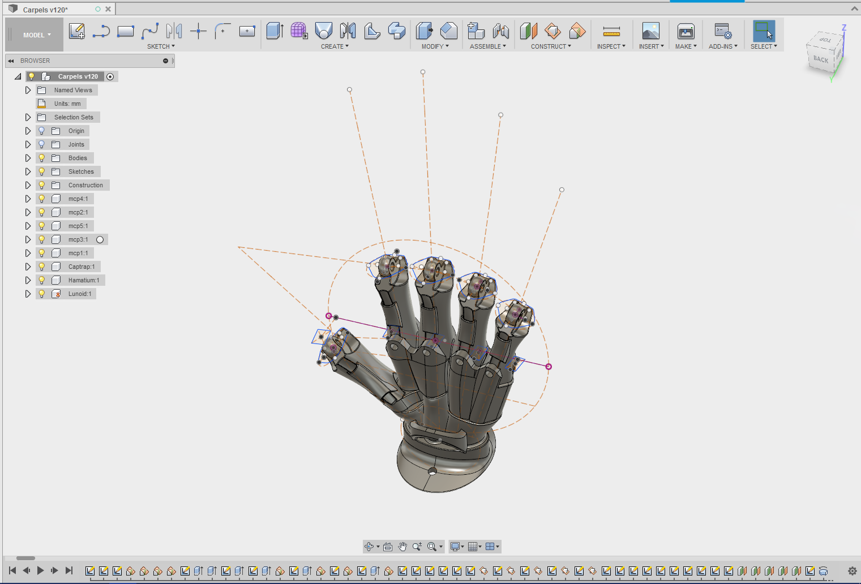Toggle visibility of Hamatium:1 component
The width and height of the screenshot is (861, 584).
coord(42,280)
